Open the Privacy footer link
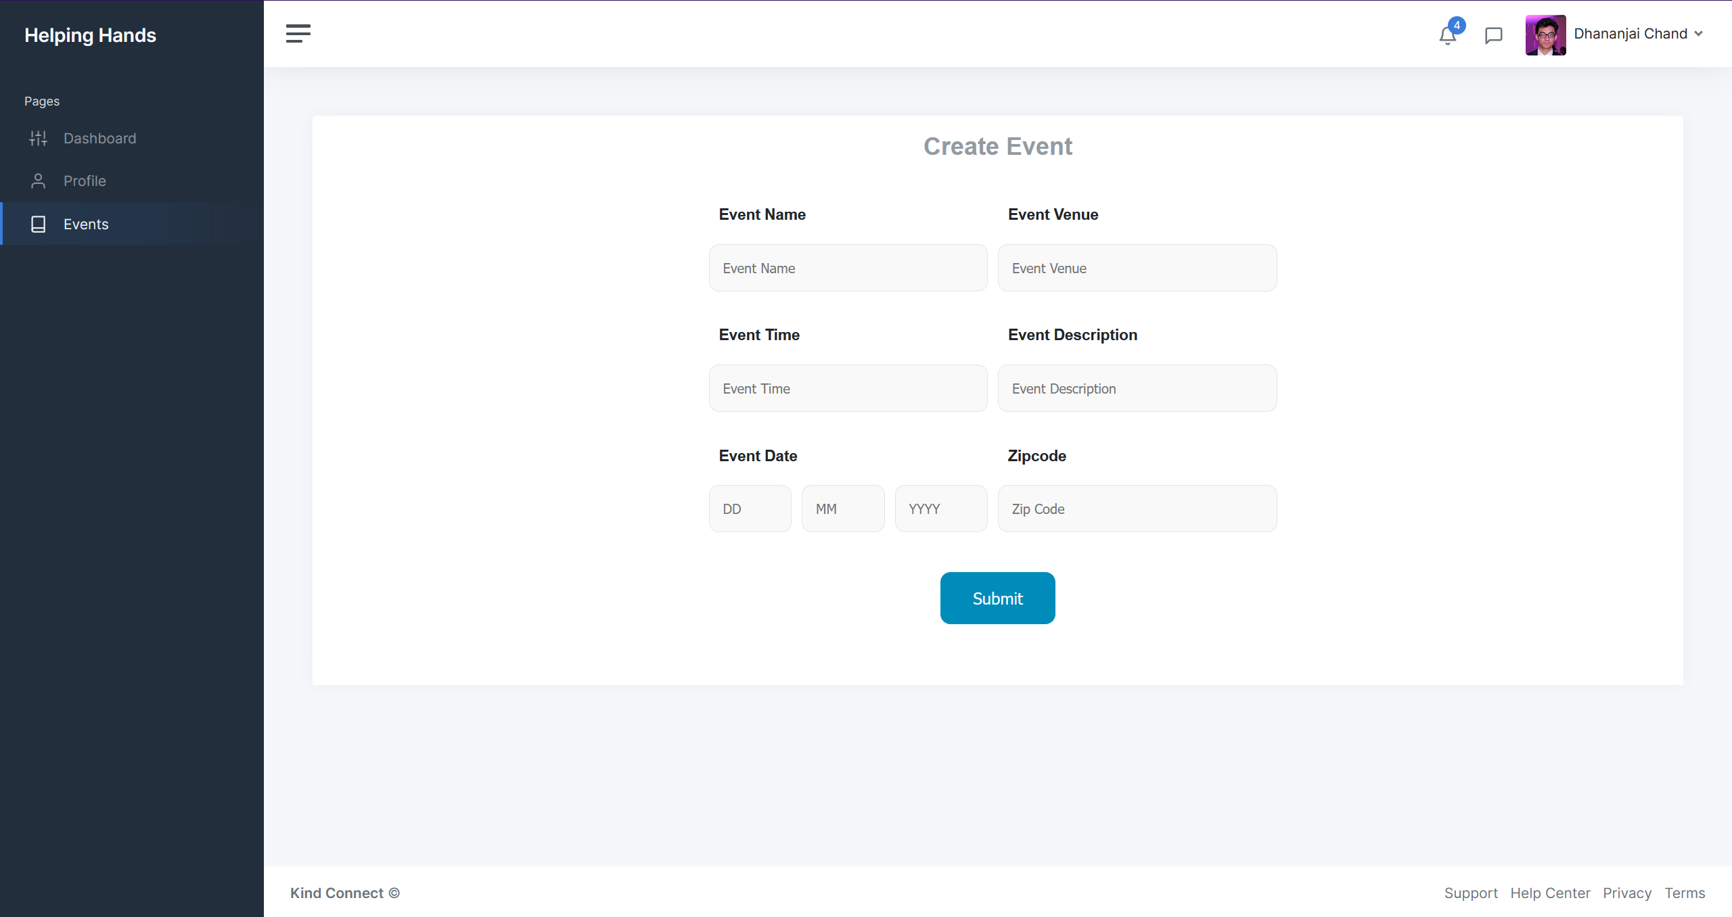This screenshot has width=1732, height=917. coord(1626,893)
